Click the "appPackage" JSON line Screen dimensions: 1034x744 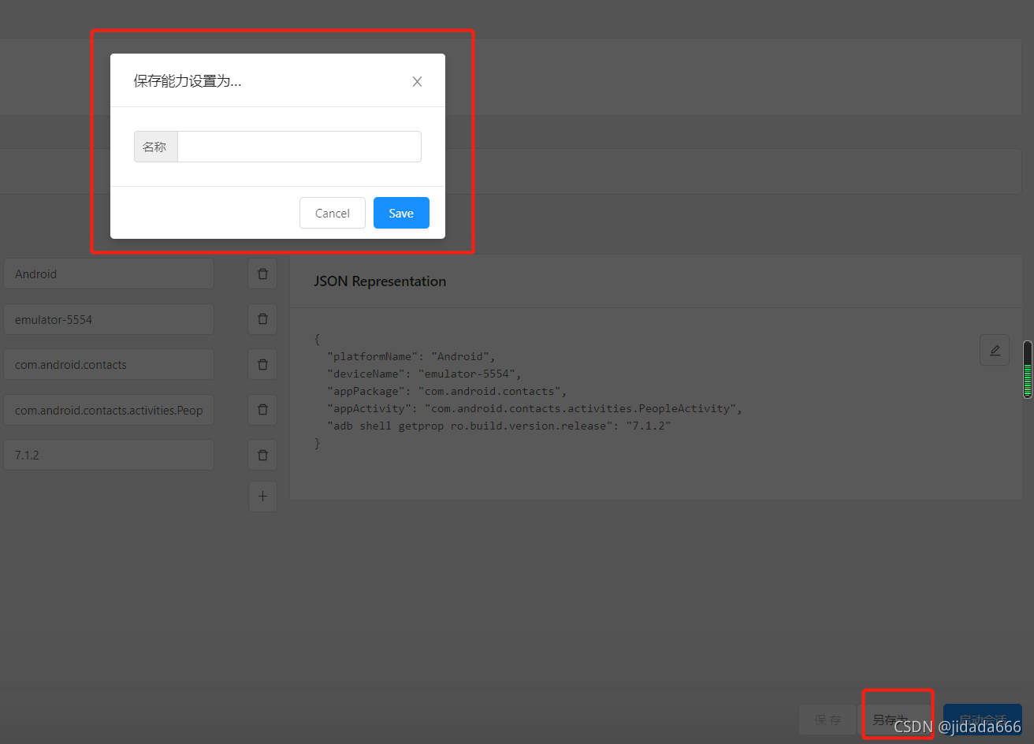(447, 391)
